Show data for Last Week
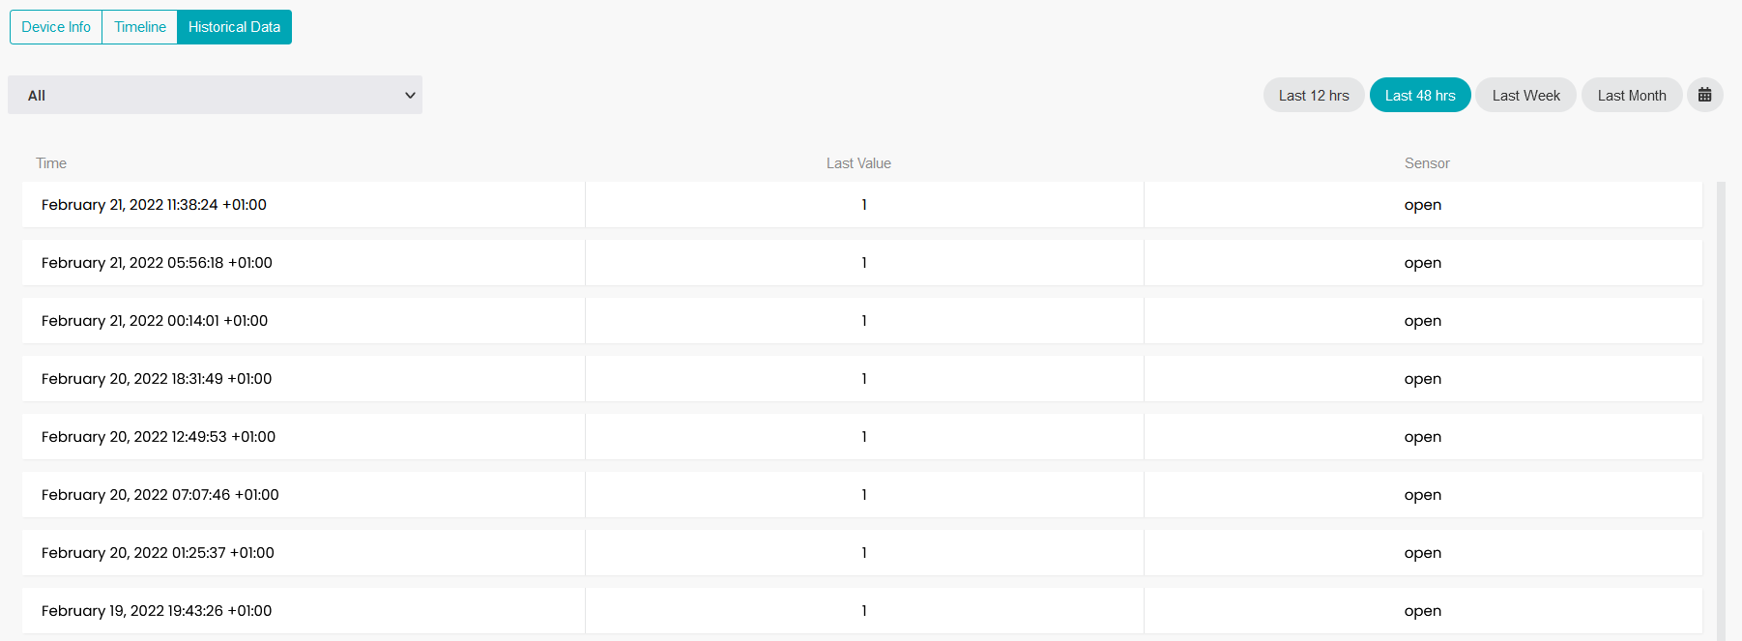The width and height of the screenshot is (1742, 641). click(1525, 95)
